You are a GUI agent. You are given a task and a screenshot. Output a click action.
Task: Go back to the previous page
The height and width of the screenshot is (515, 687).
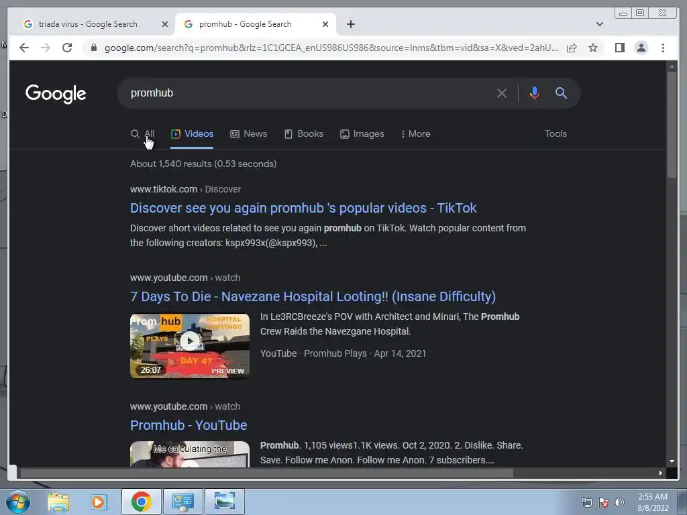pyautogui.click(x=24, y=48)
